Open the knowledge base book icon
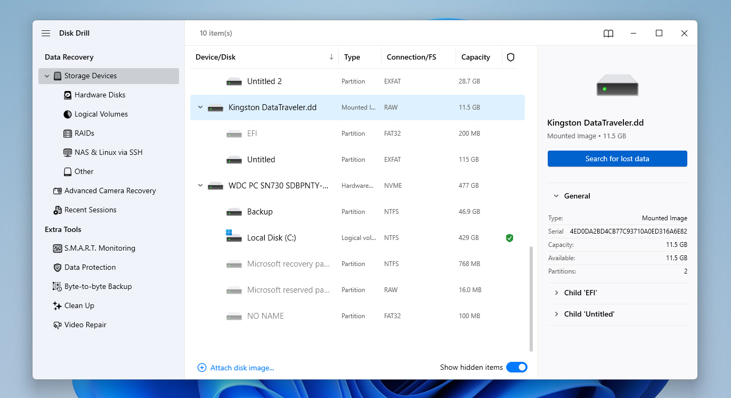Viewport: 731px width, 398px height. [608, 33]
